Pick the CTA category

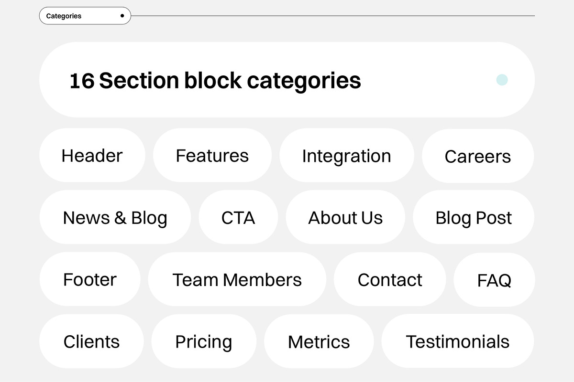(238, 217)
